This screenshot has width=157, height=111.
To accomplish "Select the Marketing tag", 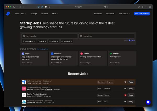I will [x=107, y=89].
